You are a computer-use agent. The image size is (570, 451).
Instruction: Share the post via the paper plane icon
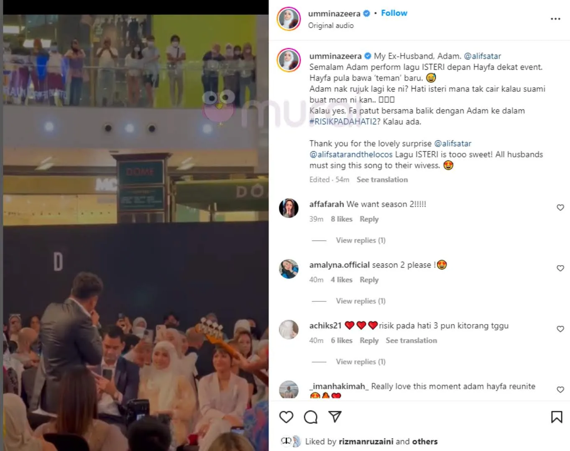click(x=335, y=416)
